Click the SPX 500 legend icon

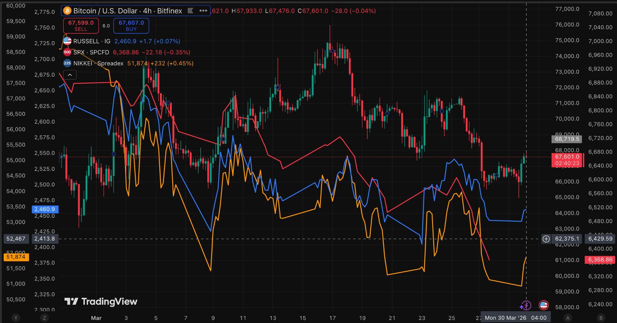point(67,52)
